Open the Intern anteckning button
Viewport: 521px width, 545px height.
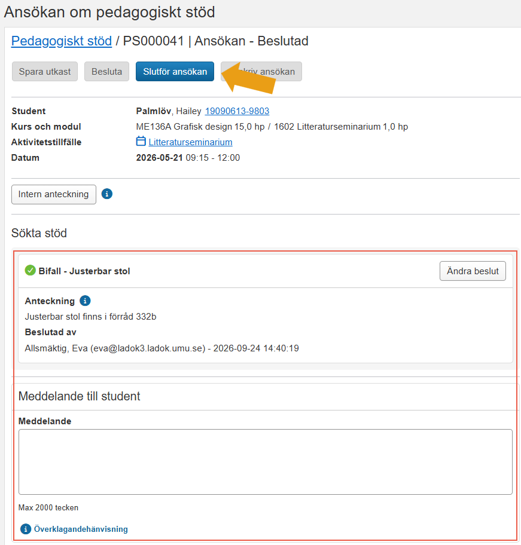pos(54,194)
